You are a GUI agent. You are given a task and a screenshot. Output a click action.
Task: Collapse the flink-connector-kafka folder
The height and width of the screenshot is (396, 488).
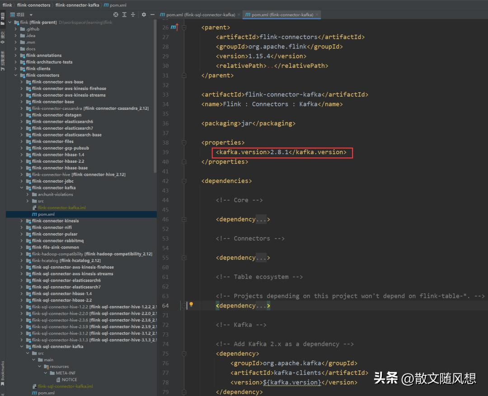[22, 188]
